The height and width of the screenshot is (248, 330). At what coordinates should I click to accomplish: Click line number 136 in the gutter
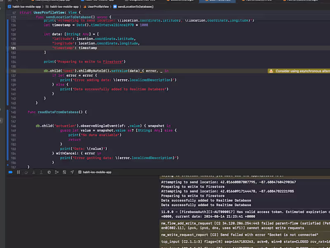[13, 71]
